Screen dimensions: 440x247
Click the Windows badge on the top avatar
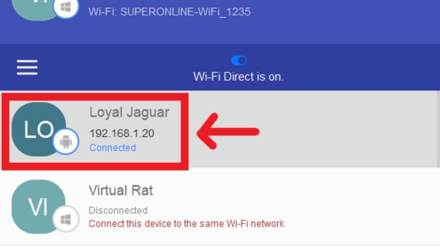pos(66,7)
